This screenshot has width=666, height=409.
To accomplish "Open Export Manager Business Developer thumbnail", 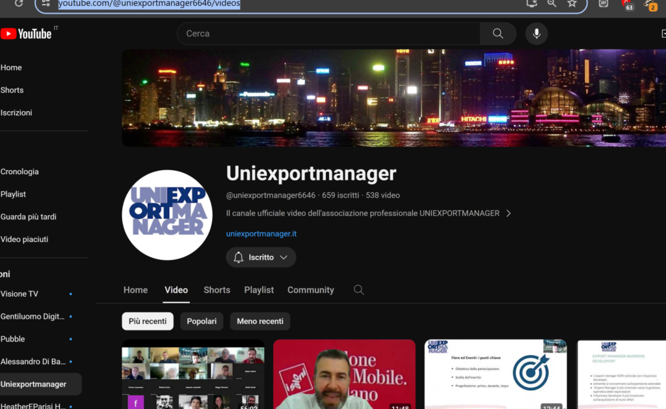I will 621,374.
